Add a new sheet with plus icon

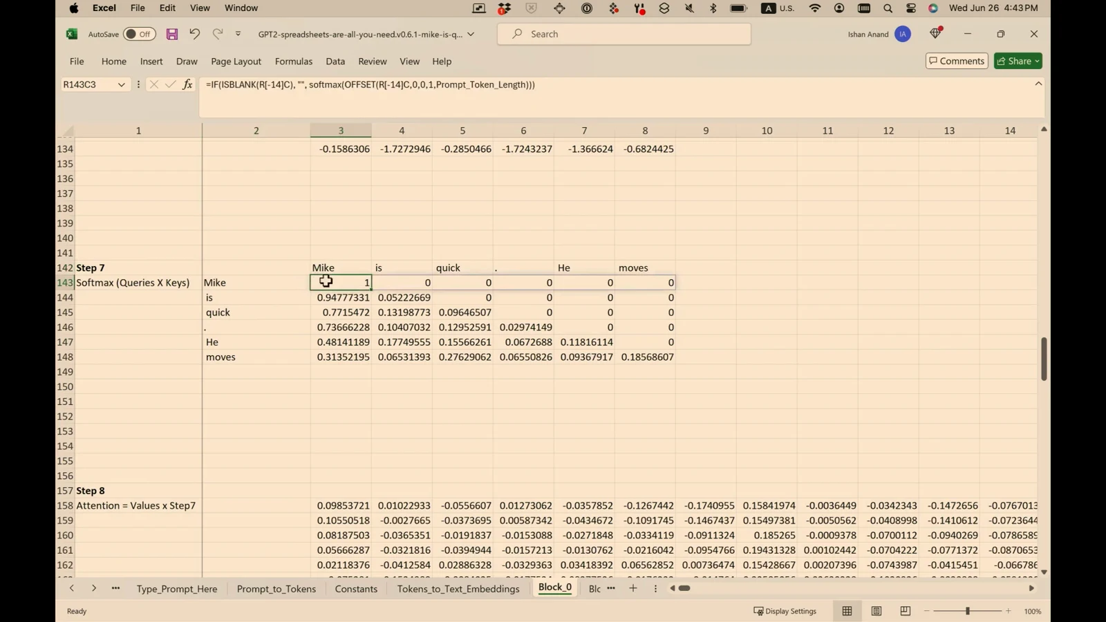pyautogui.click(x=633, y=589)
